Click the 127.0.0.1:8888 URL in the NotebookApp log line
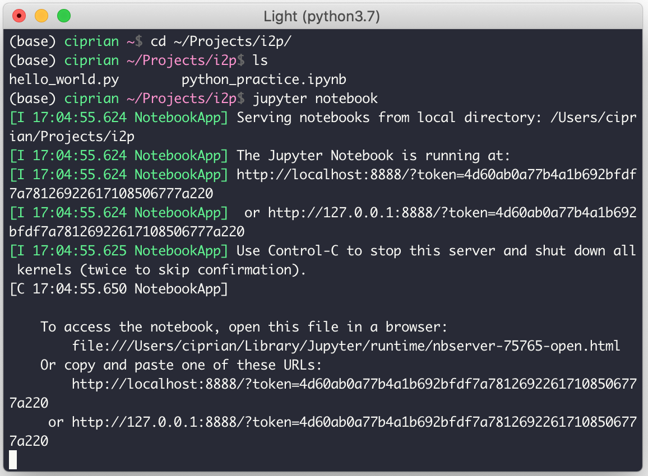Screen dimensions: 648x476 coord(452,213)
